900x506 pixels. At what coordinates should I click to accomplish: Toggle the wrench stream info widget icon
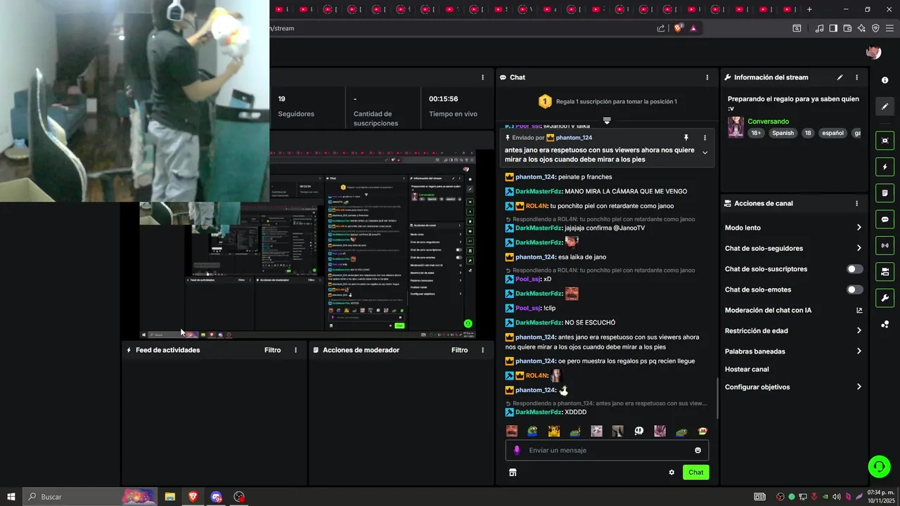(x=885, y=297)
